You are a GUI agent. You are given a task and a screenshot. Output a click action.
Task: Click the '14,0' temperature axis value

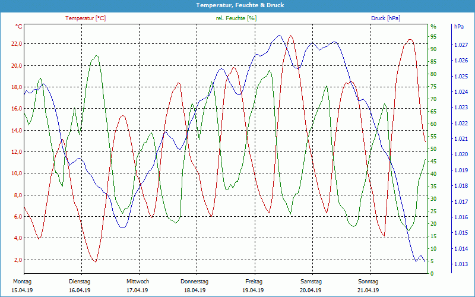point(17,130)
